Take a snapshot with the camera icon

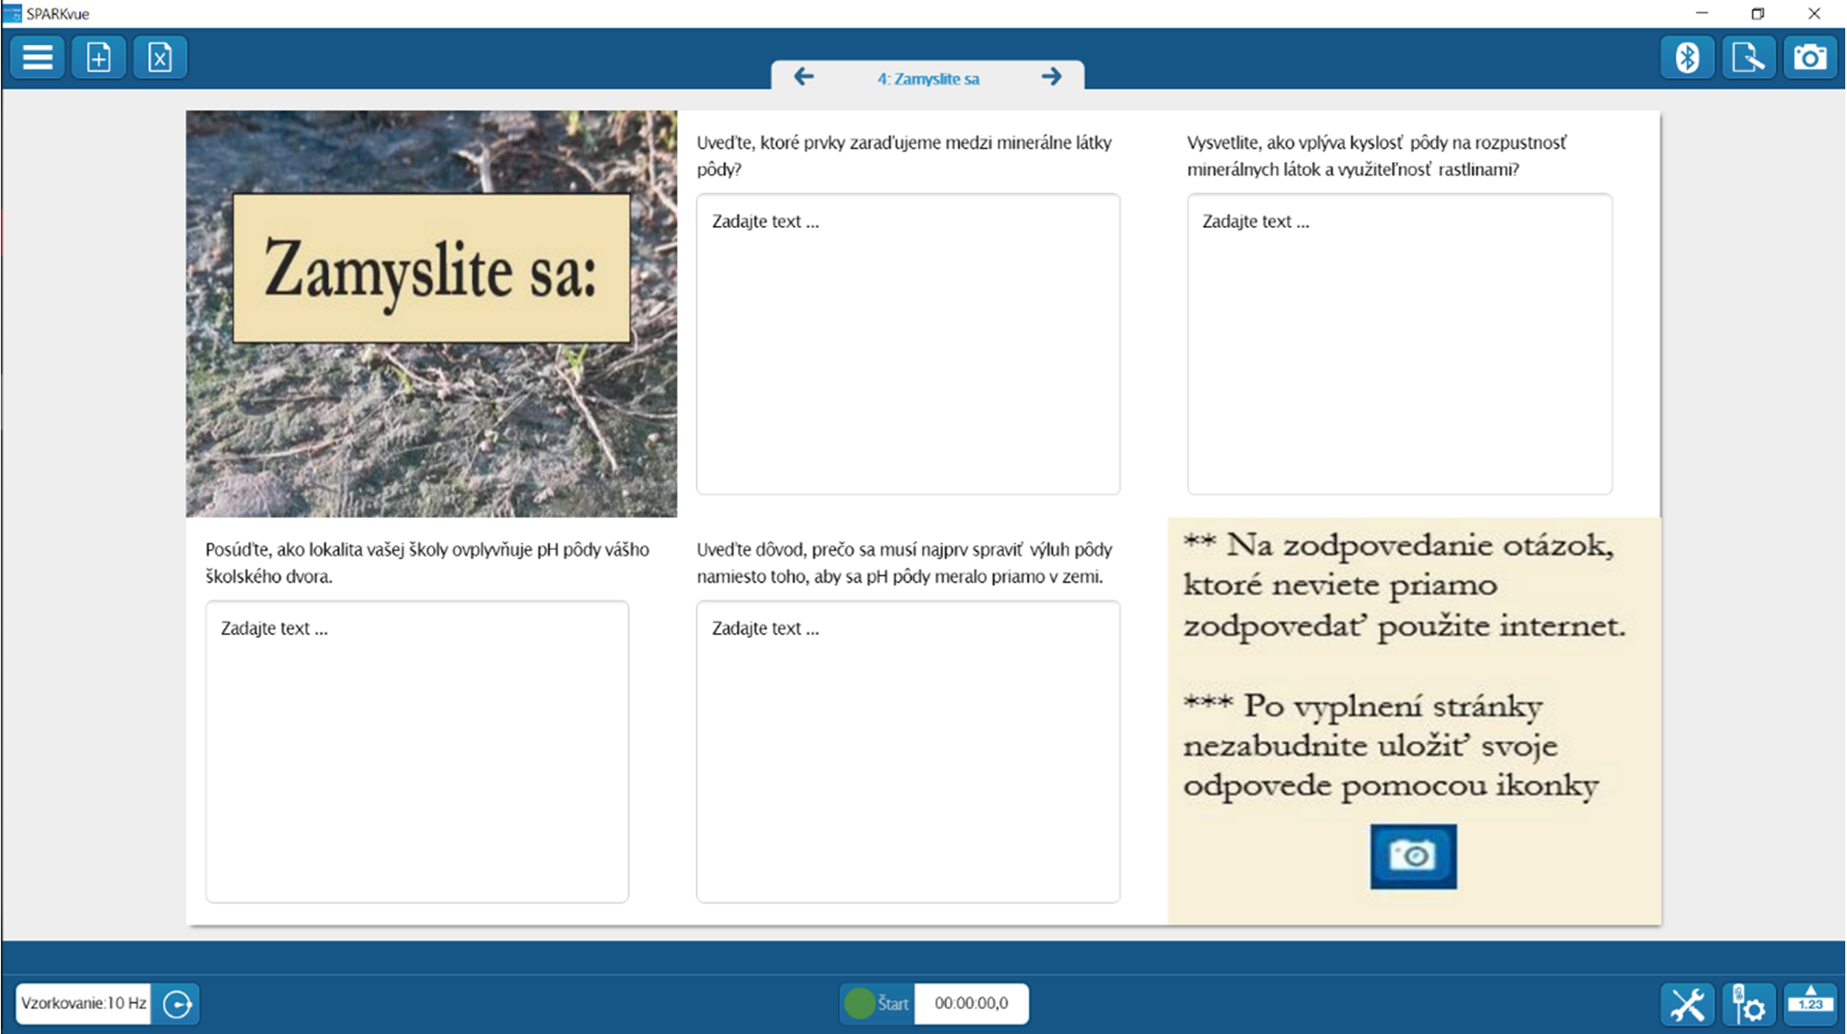point(1809,58)
